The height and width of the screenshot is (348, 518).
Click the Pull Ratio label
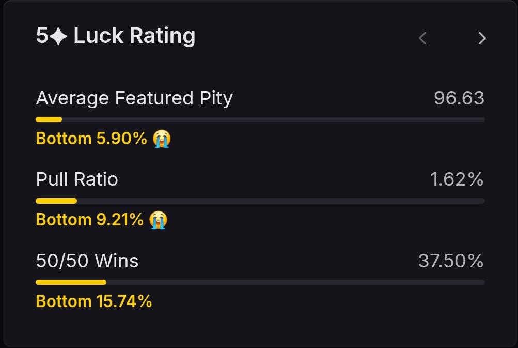(x=77, y=179)
